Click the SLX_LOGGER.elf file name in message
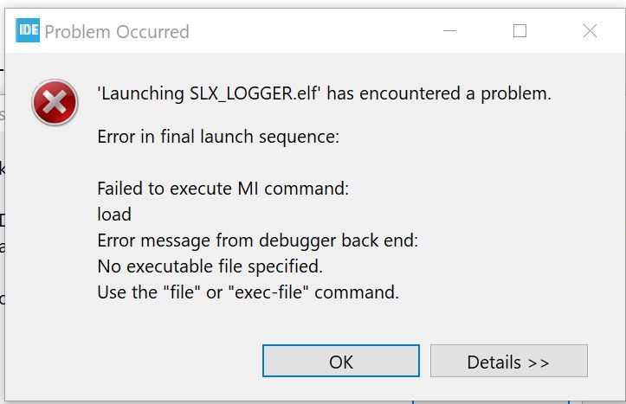626x404 pixels. tap(253, 94)
